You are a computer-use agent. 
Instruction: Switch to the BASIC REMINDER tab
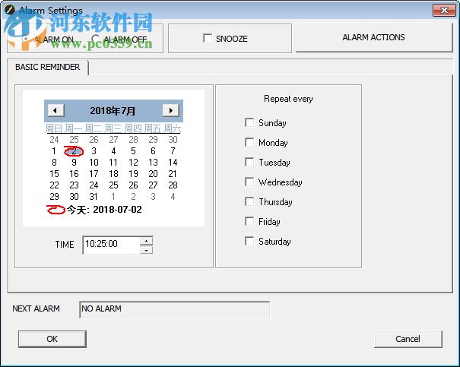48,67
